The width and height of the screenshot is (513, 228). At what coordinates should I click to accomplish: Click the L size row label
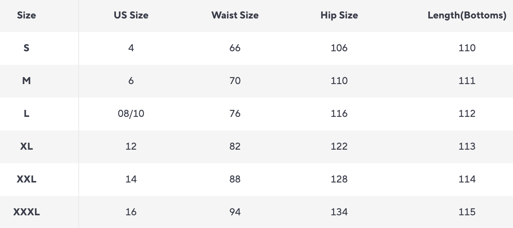(27, 114)
